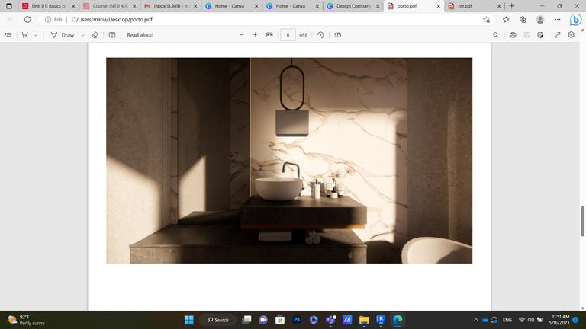
Task: Expand the highlight color options arrow
Action: tap(36, 35)
